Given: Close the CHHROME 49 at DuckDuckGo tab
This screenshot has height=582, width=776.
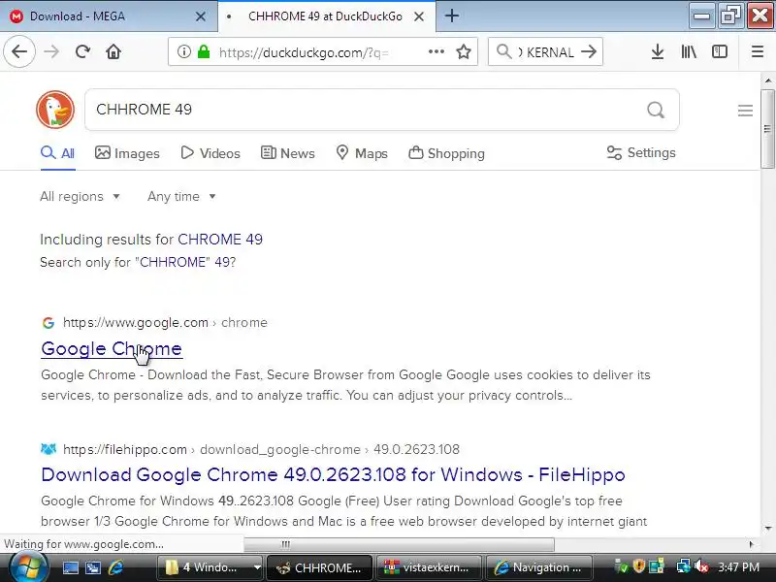Looking at the screenshot, I should pyautogui.click(x=419, y=16).
